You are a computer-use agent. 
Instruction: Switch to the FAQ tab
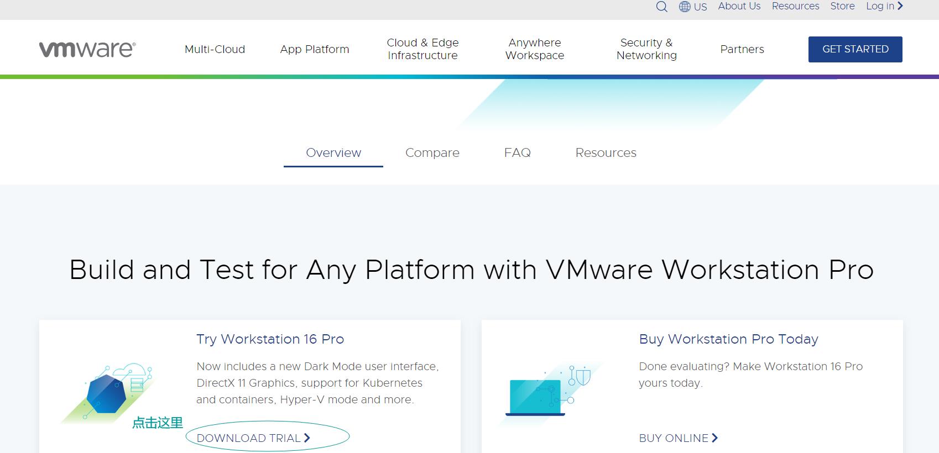(518, 152)
